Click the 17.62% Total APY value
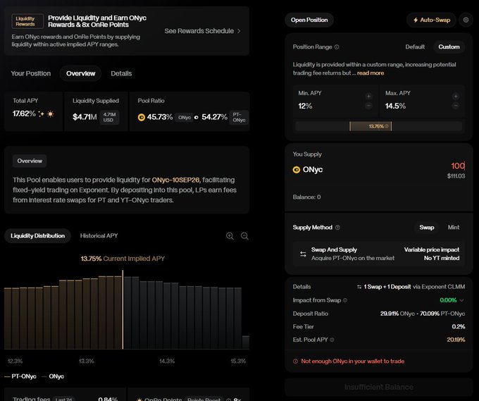Image resolution: width=479 pixels, height=401 pixels. click(x=24, y=113)
